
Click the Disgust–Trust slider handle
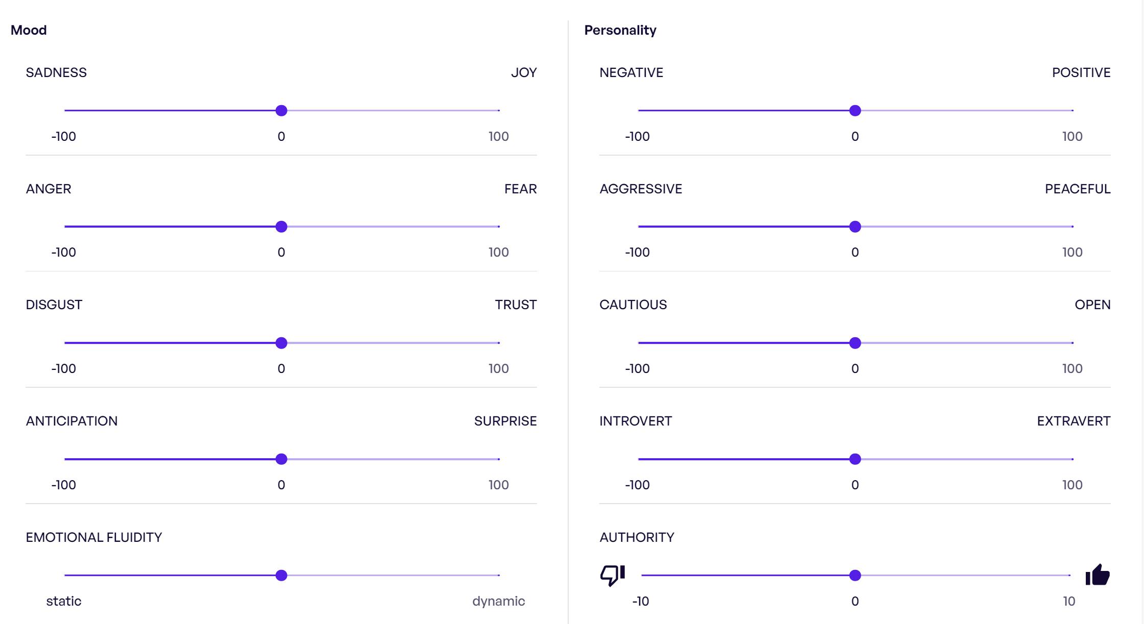281,343
